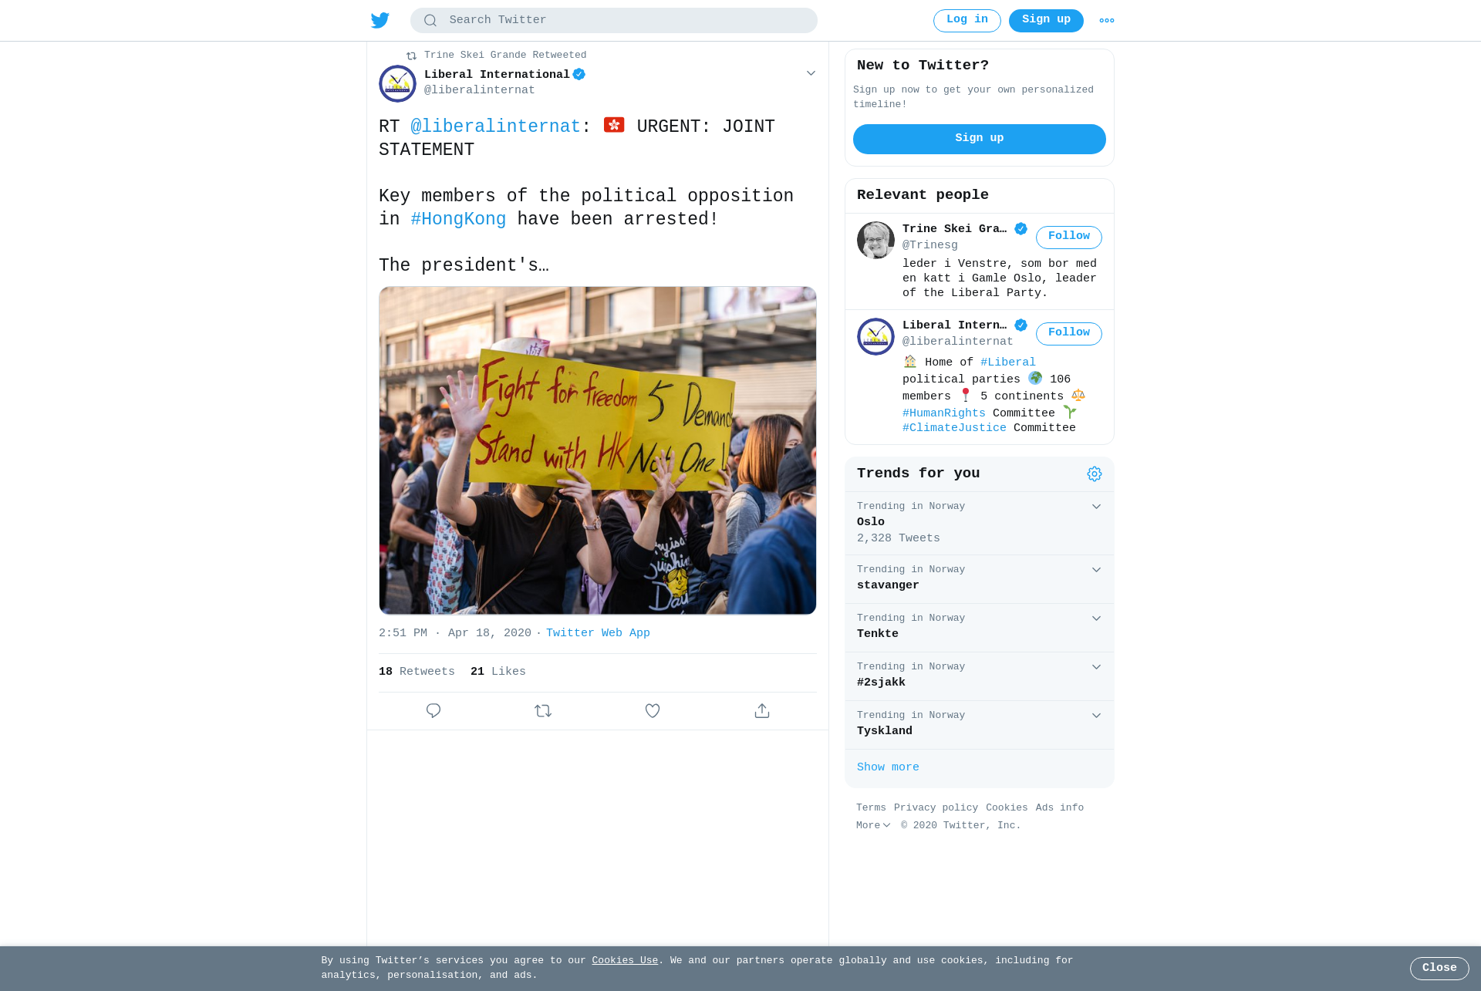The height and width of the screenshot is (991, 1481).
Task: Open the three-dot more menu in header
Action: click(x=1107, y=21)
